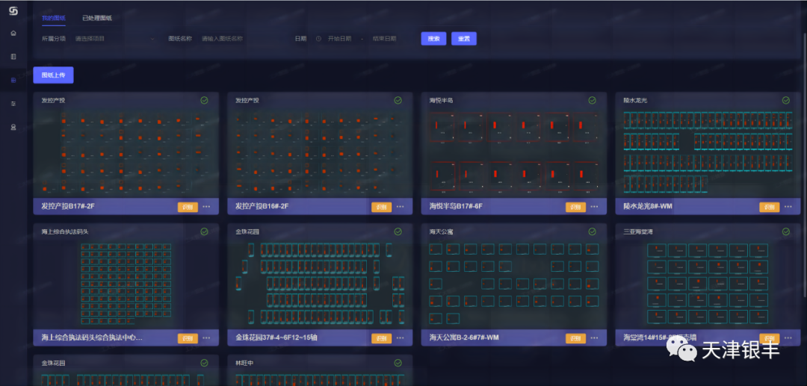
Task: Click the app logo in the sidebar
Action: [x=13, y=10]
